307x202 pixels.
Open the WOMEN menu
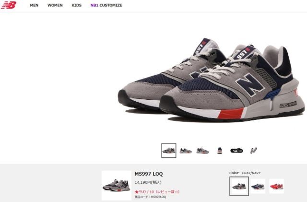(x=55, y=5)
